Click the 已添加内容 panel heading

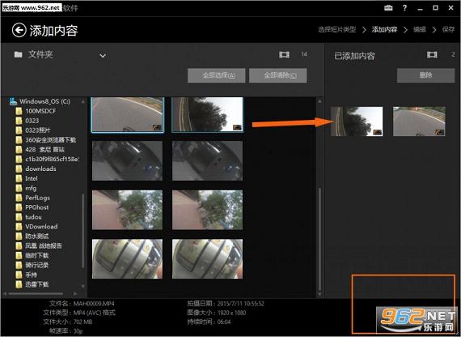[x=354, y=56]
